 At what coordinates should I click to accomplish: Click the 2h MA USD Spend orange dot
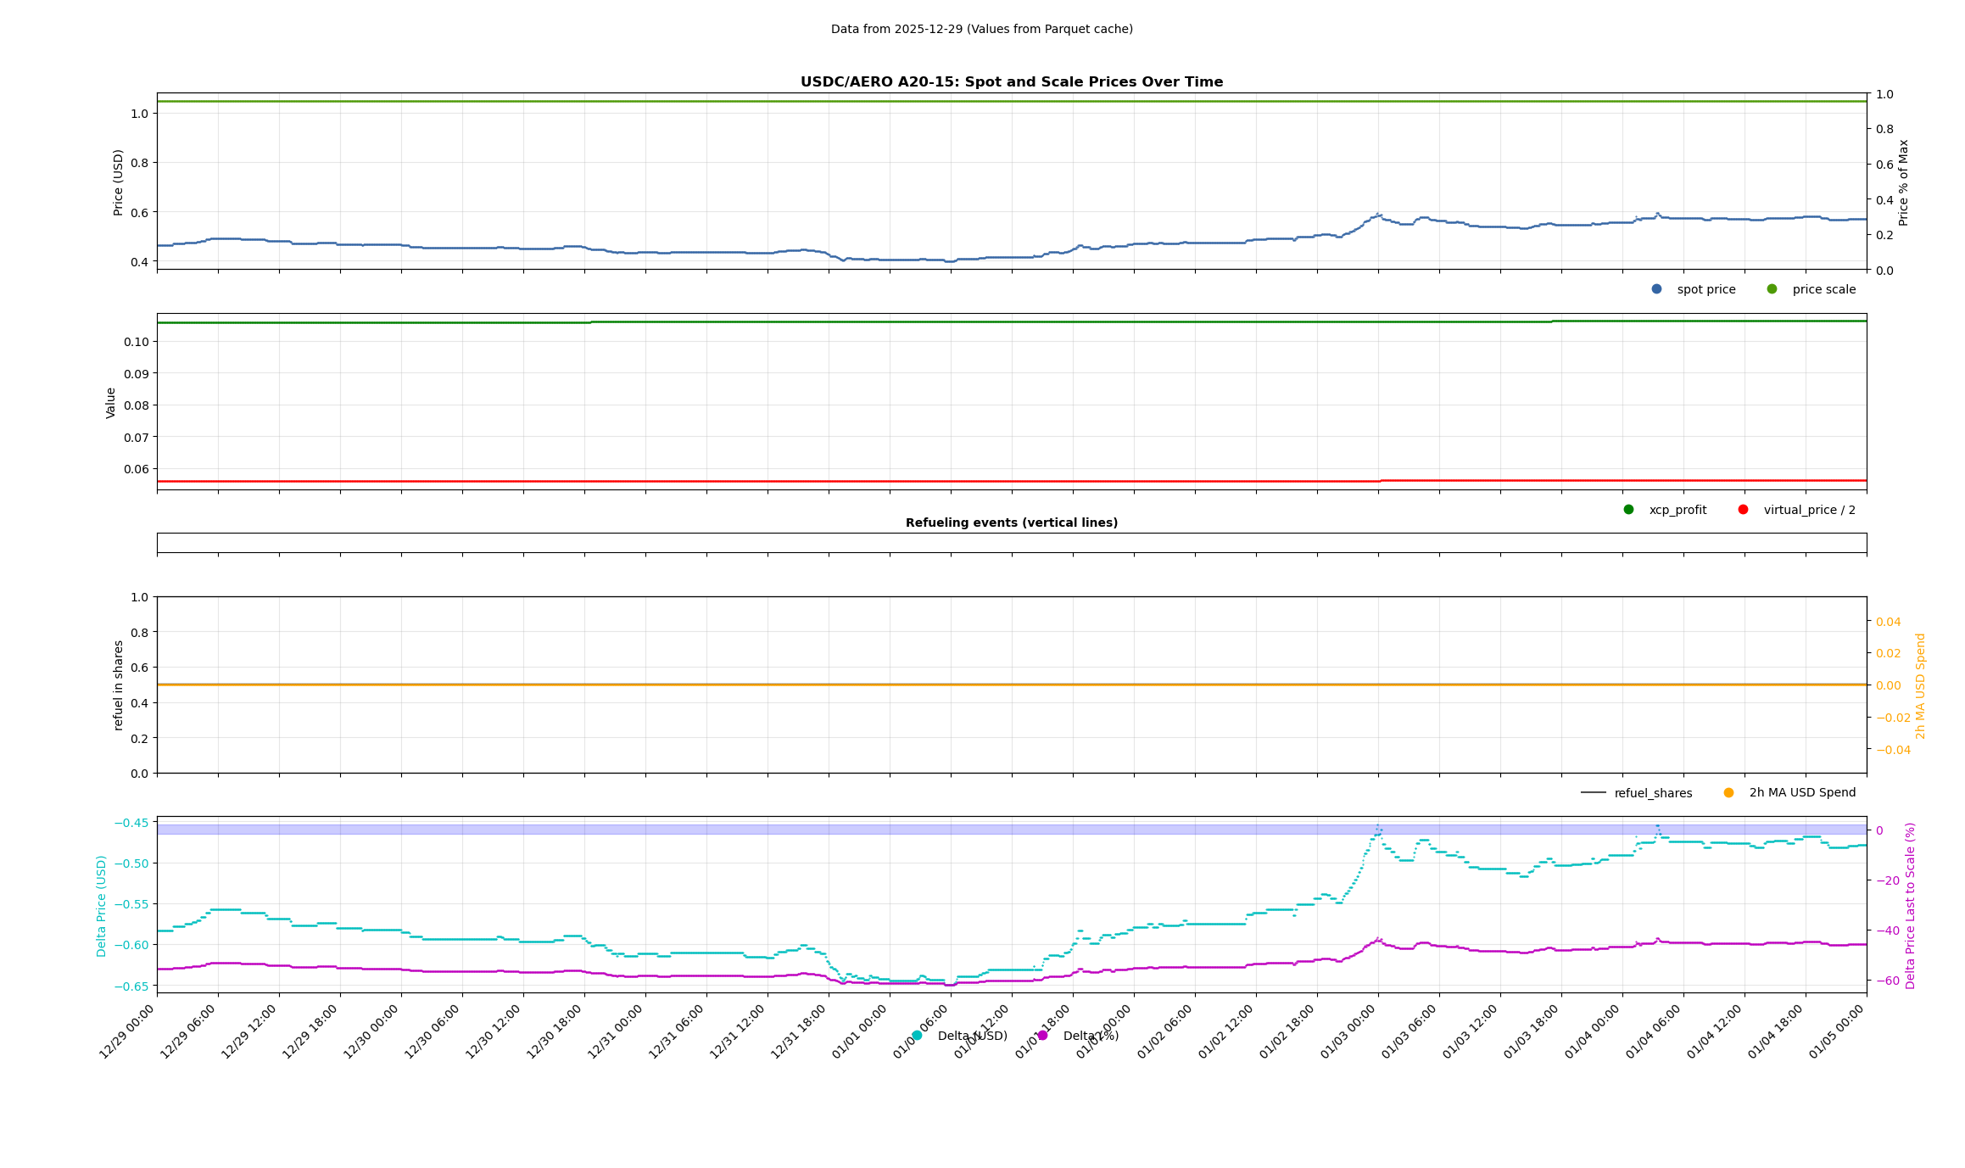pyautogui.click(x=1728, y=793)
